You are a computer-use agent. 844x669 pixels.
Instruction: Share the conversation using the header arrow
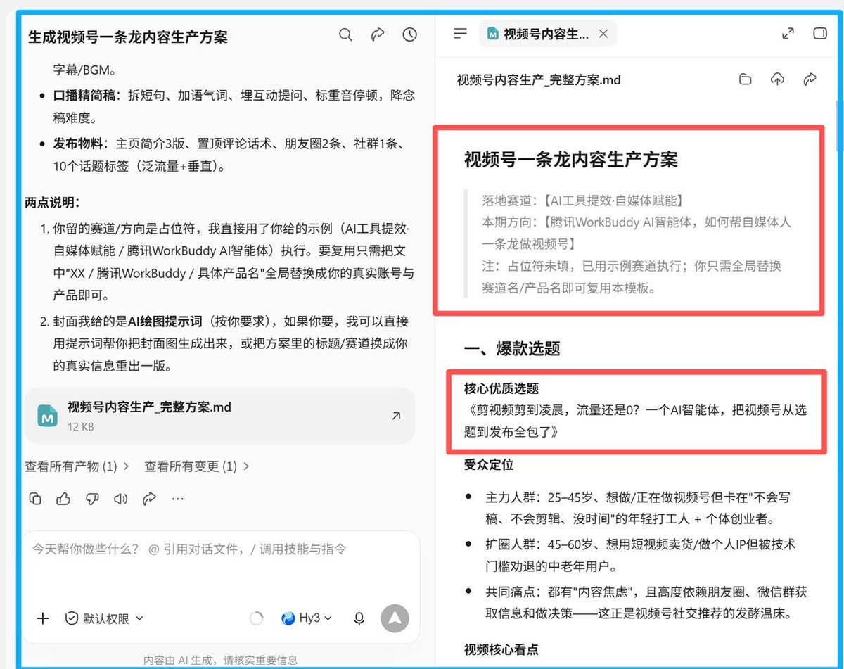[x=378, y=34]
